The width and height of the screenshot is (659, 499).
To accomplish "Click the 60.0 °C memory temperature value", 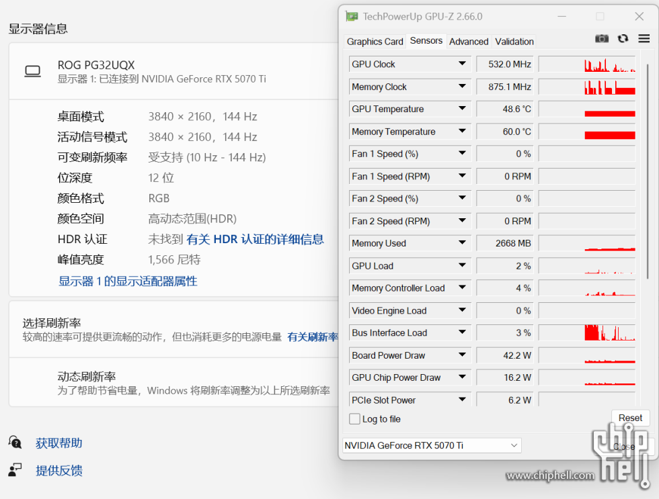I will pos(505,132).
